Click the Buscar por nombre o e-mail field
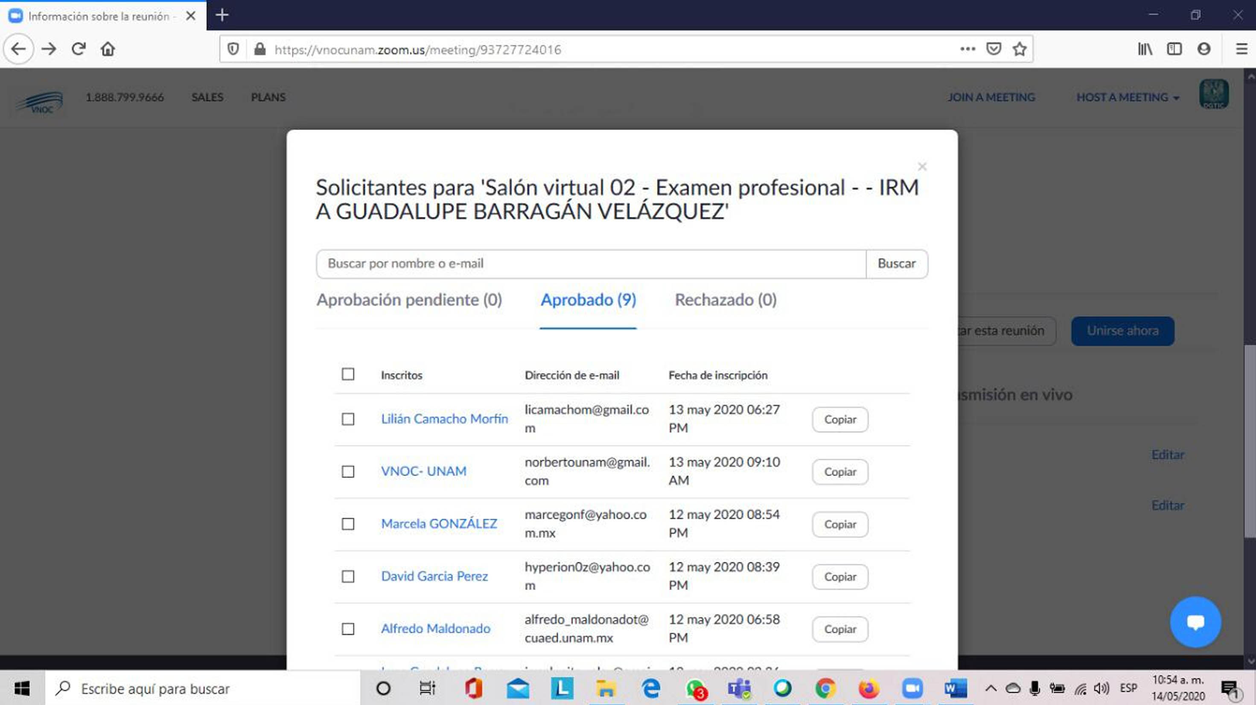1256x705 pixels. point(591,264)
